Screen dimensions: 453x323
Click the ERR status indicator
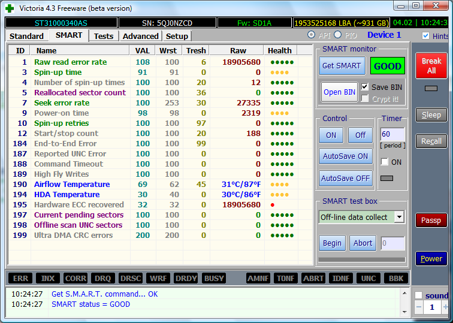(x=20, y=279)
